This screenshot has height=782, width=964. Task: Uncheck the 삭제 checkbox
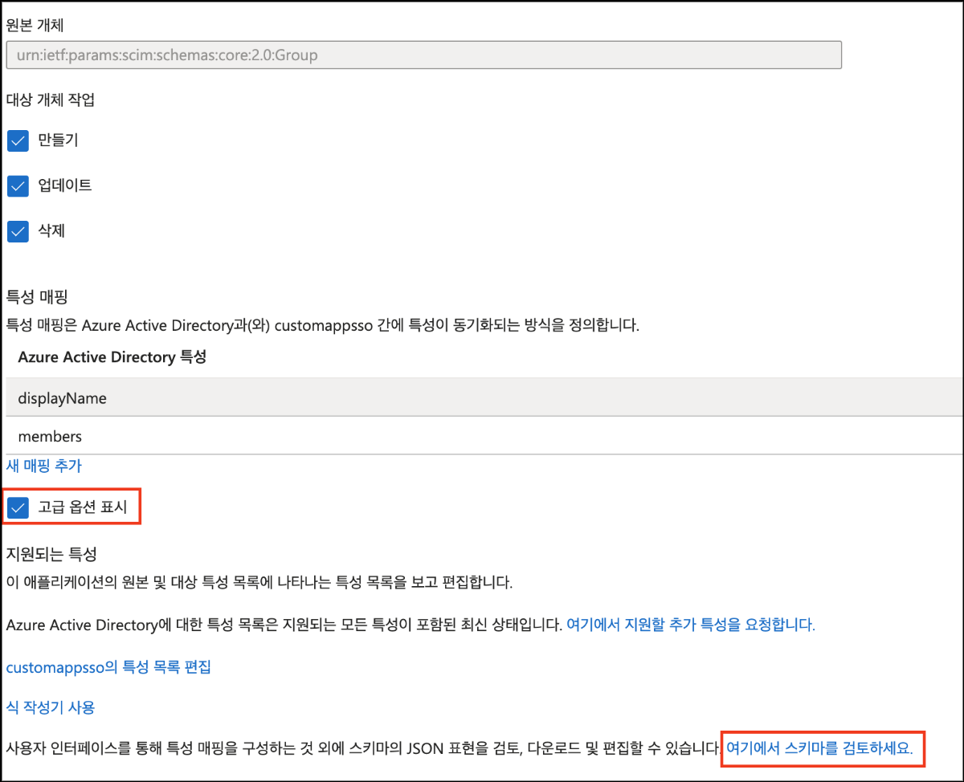18,231
